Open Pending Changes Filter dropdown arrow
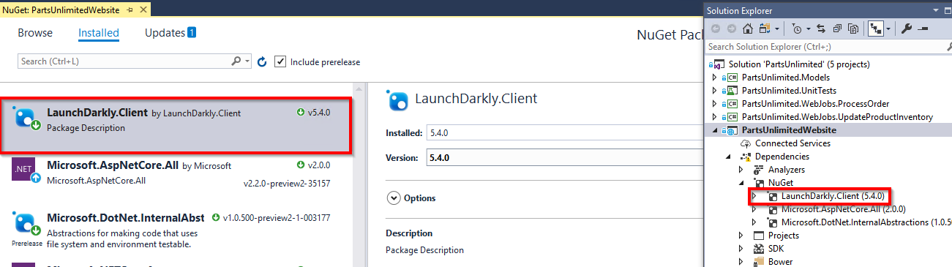Screen dimensions: 952x267 (x=808, y=29)
